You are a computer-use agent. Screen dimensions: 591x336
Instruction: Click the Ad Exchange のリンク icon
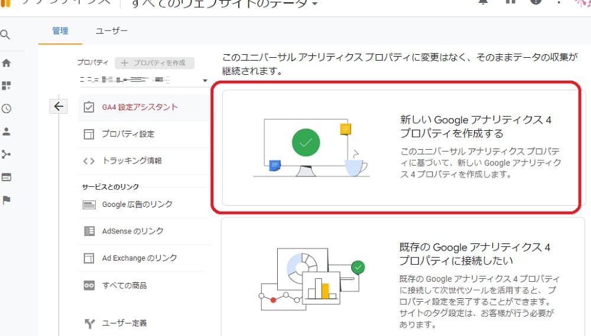pyautogui.click(x=89, y=258)
